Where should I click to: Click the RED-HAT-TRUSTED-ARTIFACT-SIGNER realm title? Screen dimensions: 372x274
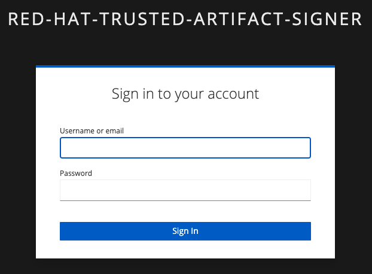click(x=185, y=19)
